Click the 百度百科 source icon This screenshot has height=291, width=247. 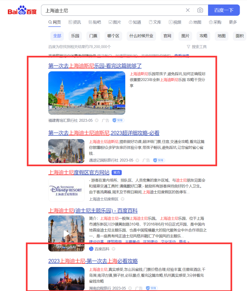coord(91,249)
